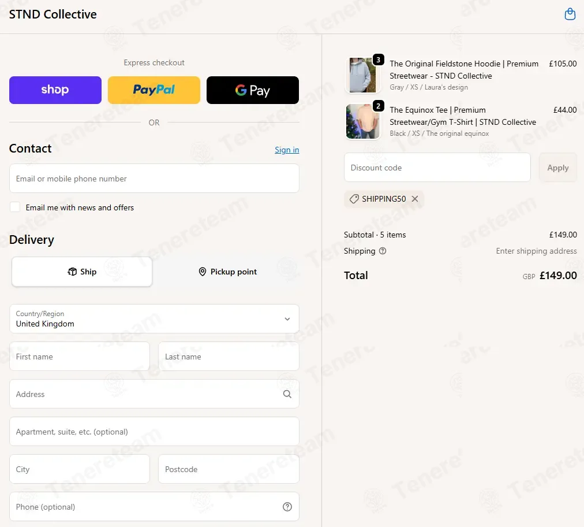This screenshot has height=527, width=584.
Task: Click the address search magnifier icon
Action: click(287, 394)
